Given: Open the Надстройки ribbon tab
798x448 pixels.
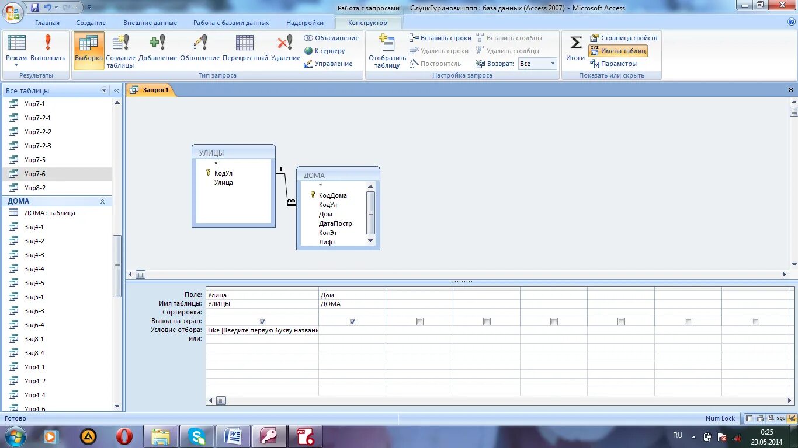Looking at the screenshot, I should point(305,23).
